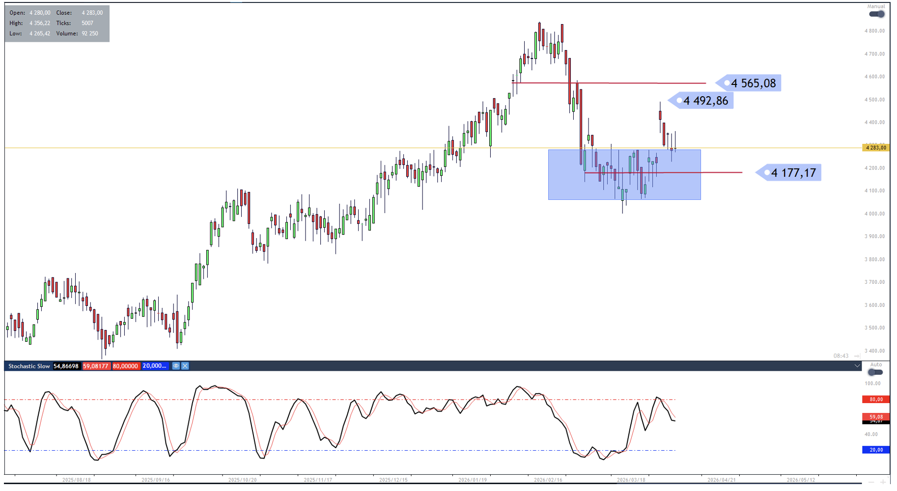This screenshot has width=897, height=491.
Task: Click the OHLC info box in corner
Action: point(57,24)
